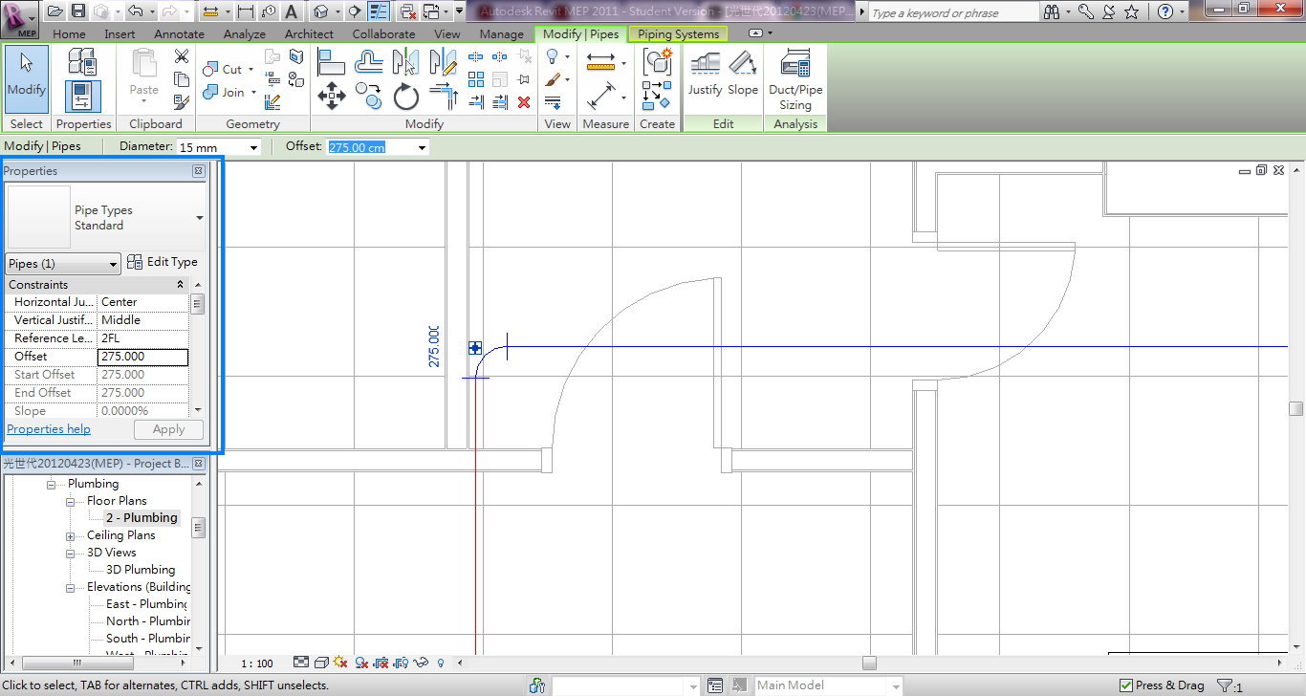Viewport: 1306px width, 696px height.
Task: Click the red Delete X icon
Action: (x=524, y=101)
